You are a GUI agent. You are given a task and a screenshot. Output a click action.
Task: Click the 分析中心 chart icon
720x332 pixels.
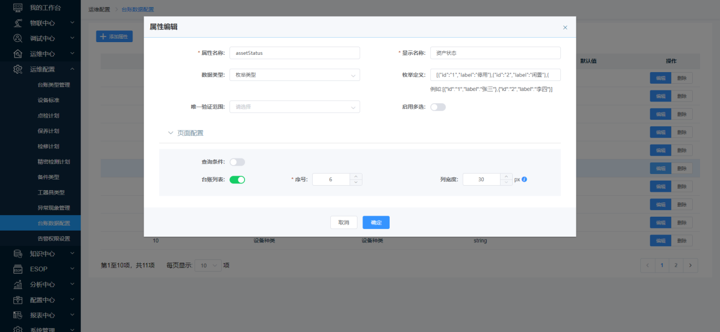click(x=18, y=284)
